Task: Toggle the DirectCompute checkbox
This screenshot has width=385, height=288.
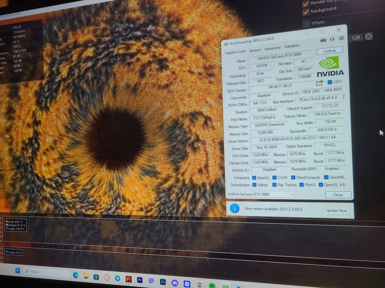Action: coord(293,177)
